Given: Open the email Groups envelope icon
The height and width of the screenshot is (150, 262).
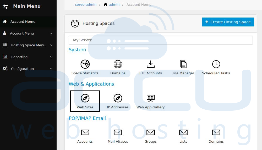Looking at the screenshot, I should (151, 132).
